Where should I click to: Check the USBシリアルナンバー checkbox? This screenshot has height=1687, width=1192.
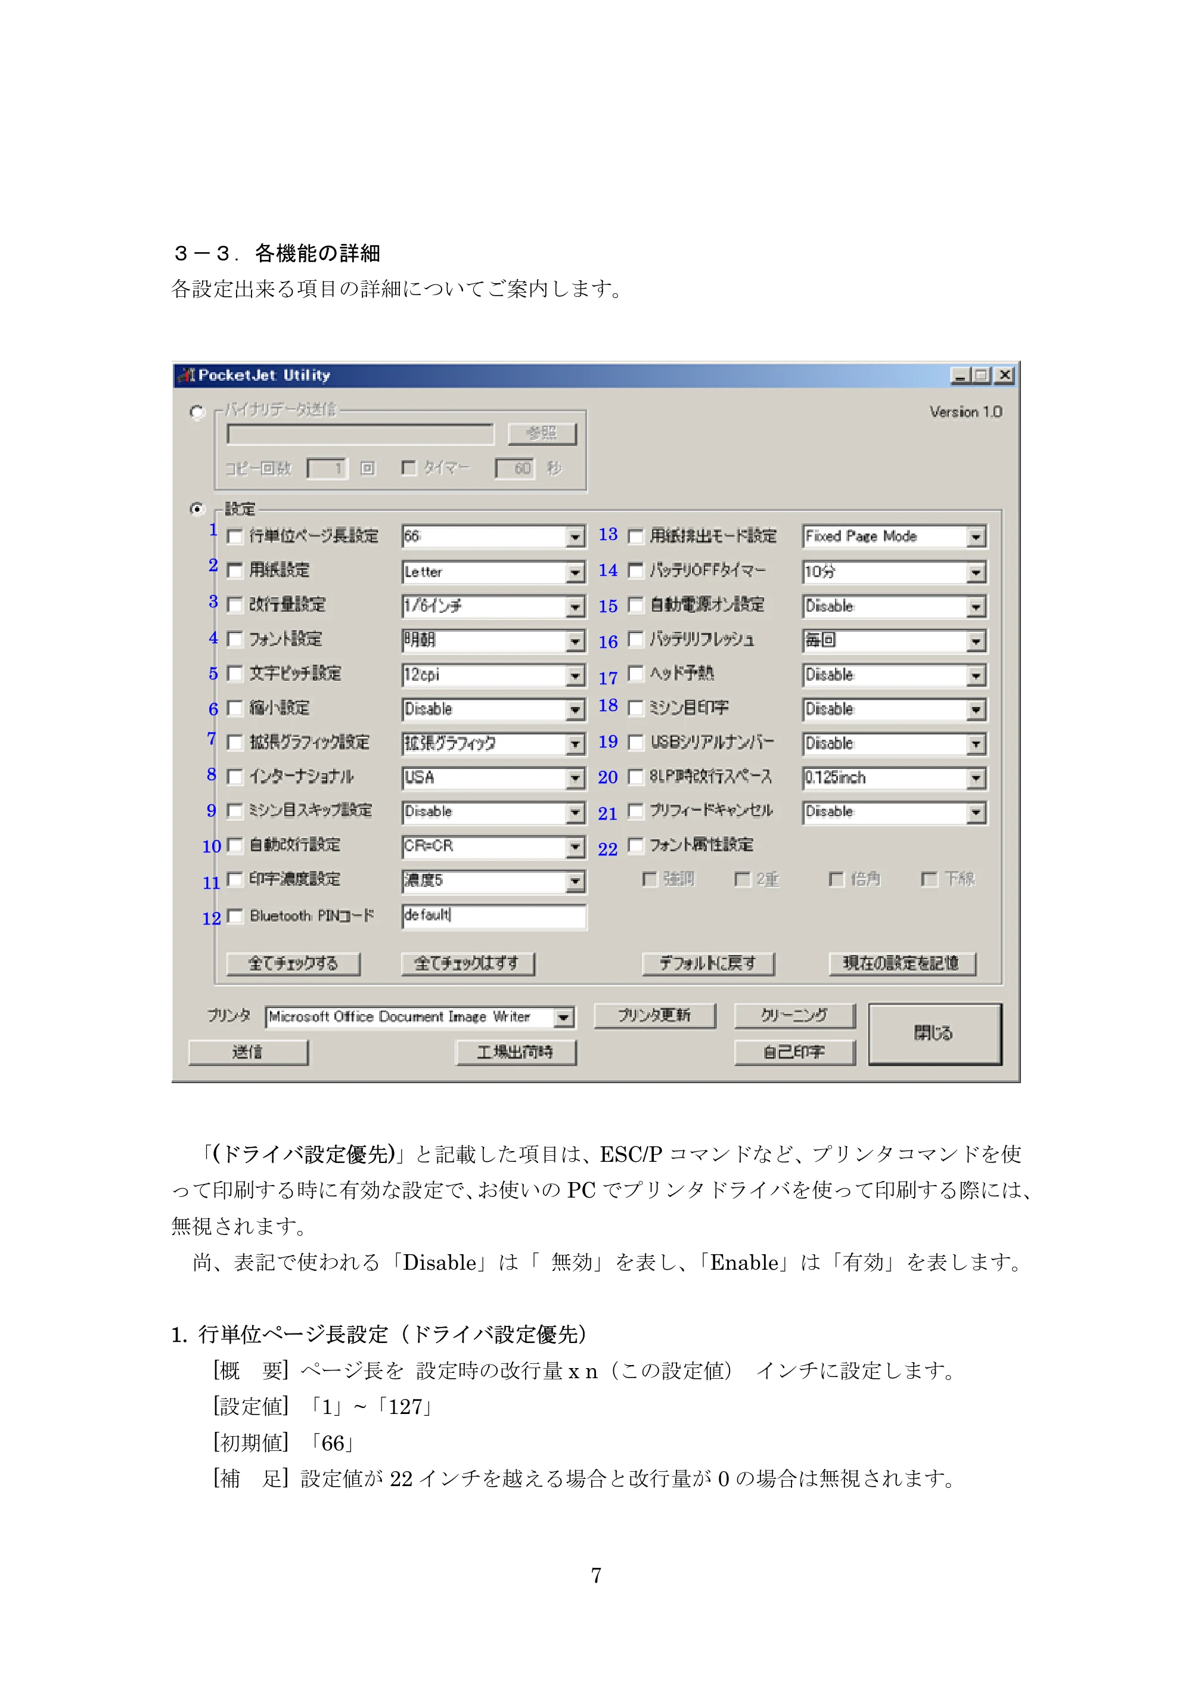(x=636, y=743)
